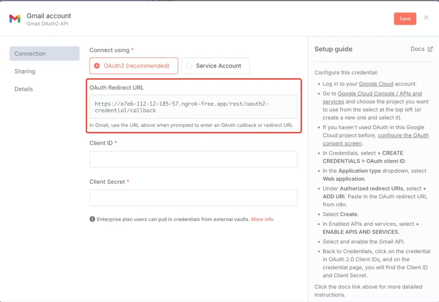This screenshot has height=302, width=439.
Task: Click the Client ID label
Action: click(x=101, y=143)
